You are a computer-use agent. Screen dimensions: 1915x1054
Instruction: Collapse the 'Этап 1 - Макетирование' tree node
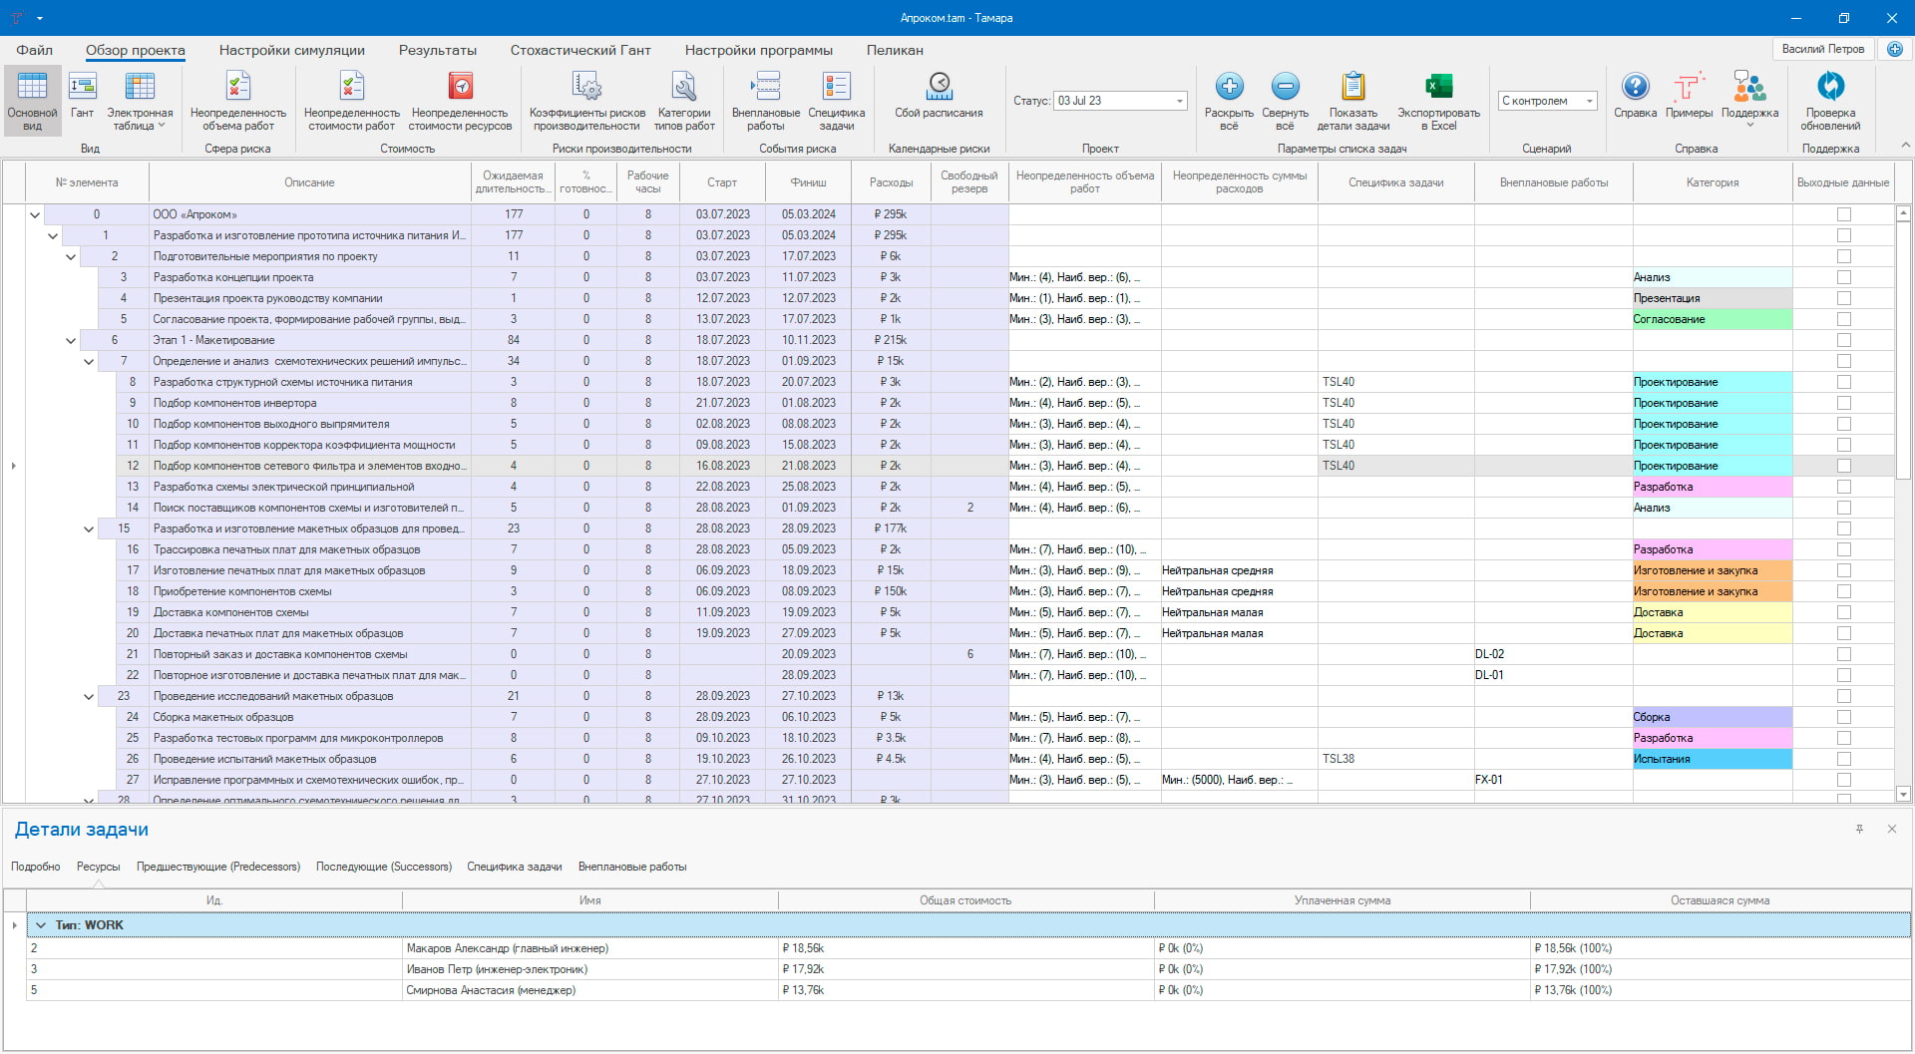tap(71, 340)
